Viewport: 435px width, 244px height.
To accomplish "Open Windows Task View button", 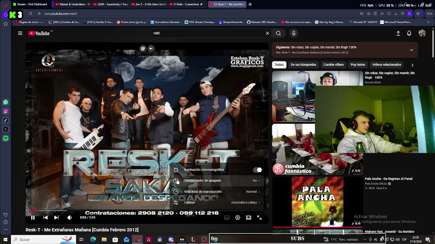I will tap(82, 240).
